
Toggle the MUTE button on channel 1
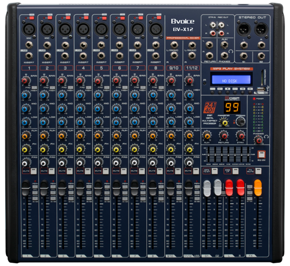[33, 171]
